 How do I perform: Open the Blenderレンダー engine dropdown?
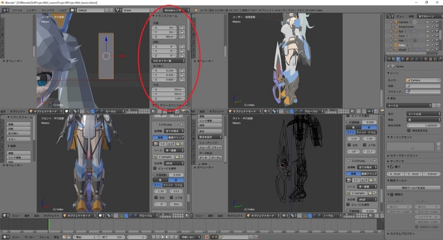click(177, 10)
